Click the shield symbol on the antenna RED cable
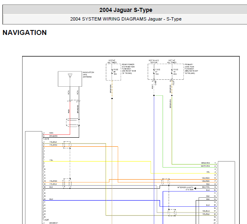 [x=73, y=123]
